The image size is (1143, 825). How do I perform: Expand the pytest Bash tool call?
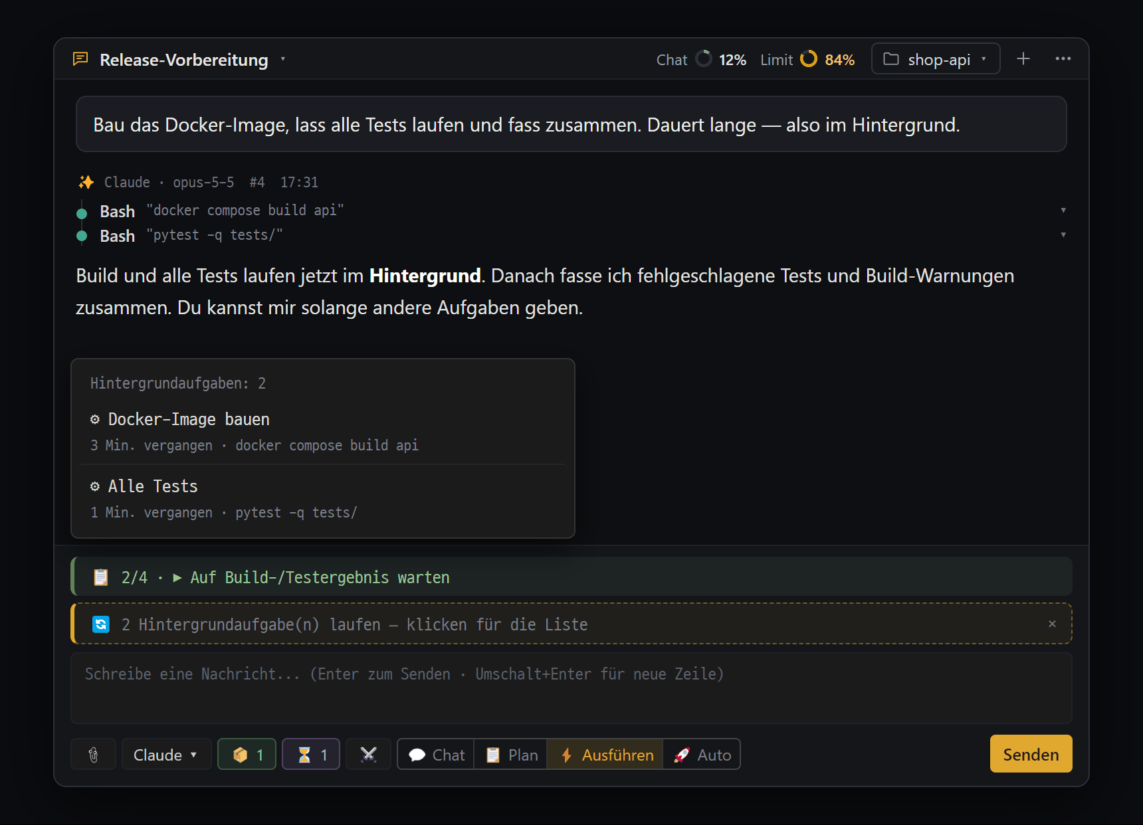coord(1063,235)
